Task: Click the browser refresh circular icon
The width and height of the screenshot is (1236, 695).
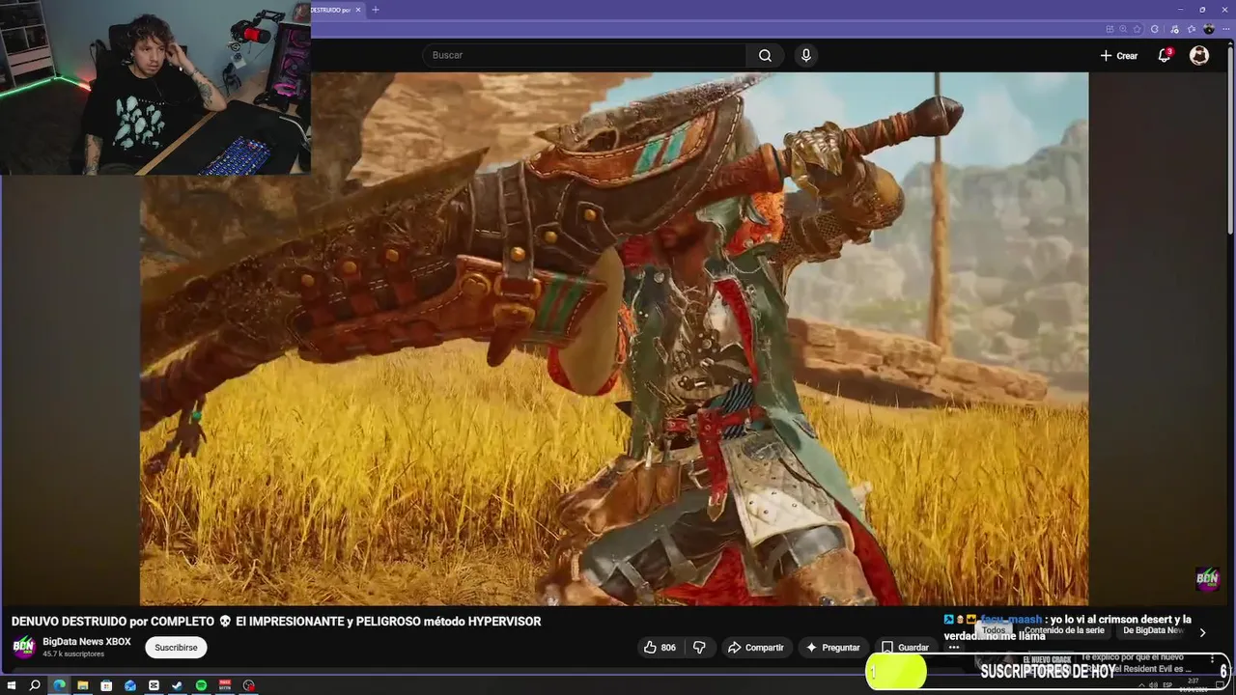Action: click(x=1155, y=29)
